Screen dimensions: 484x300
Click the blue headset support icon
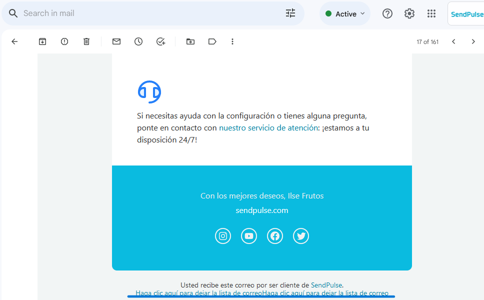149,92
